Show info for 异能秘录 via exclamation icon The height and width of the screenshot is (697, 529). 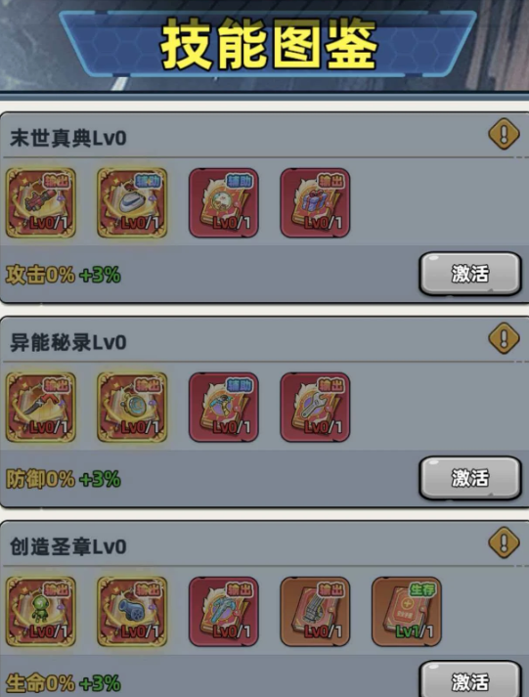click(x=504, y=338)
